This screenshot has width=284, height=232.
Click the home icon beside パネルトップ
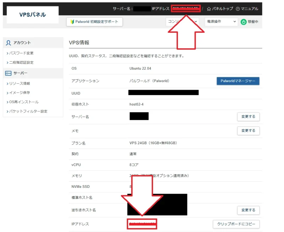coord(209,9)
